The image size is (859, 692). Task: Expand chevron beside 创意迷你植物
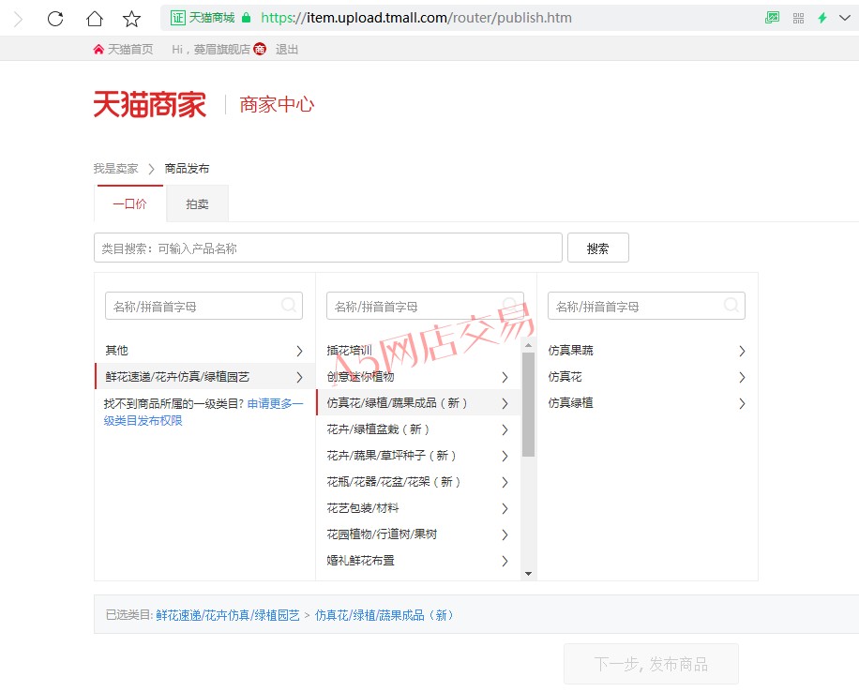(505, 377)
